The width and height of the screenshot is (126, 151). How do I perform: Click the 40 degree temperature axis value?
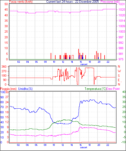click(124, 92)
